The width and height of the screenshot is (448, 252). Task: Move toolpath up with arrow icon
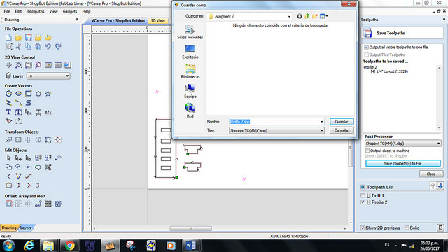click(x=433, y=186)
